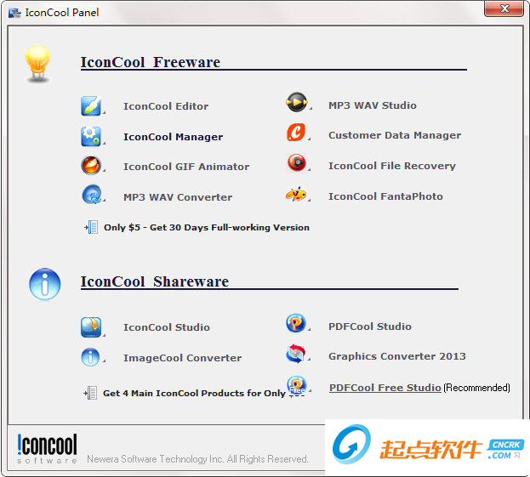Click the PDFCool Free Studio icon

point(296,385)
